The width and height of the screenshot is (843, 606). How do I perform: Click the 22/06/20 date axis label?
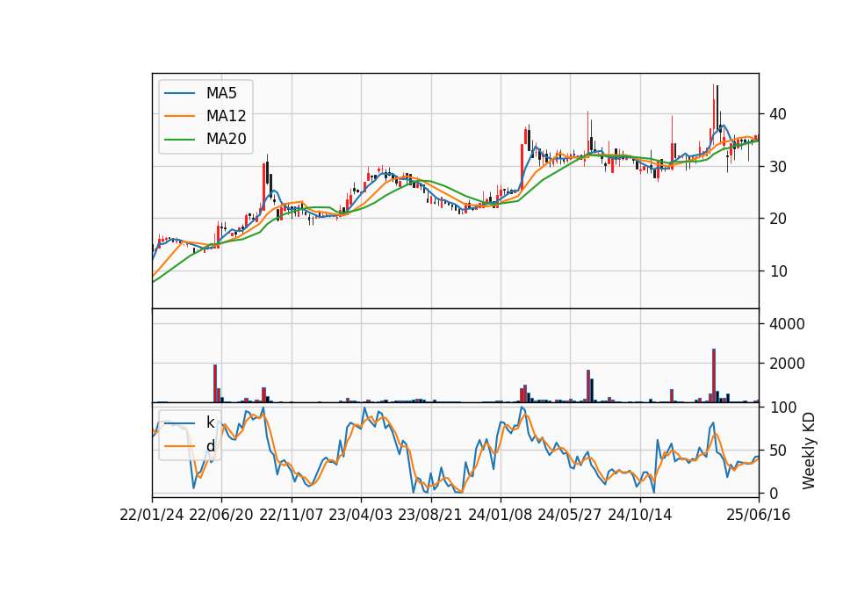click(221, 516)
